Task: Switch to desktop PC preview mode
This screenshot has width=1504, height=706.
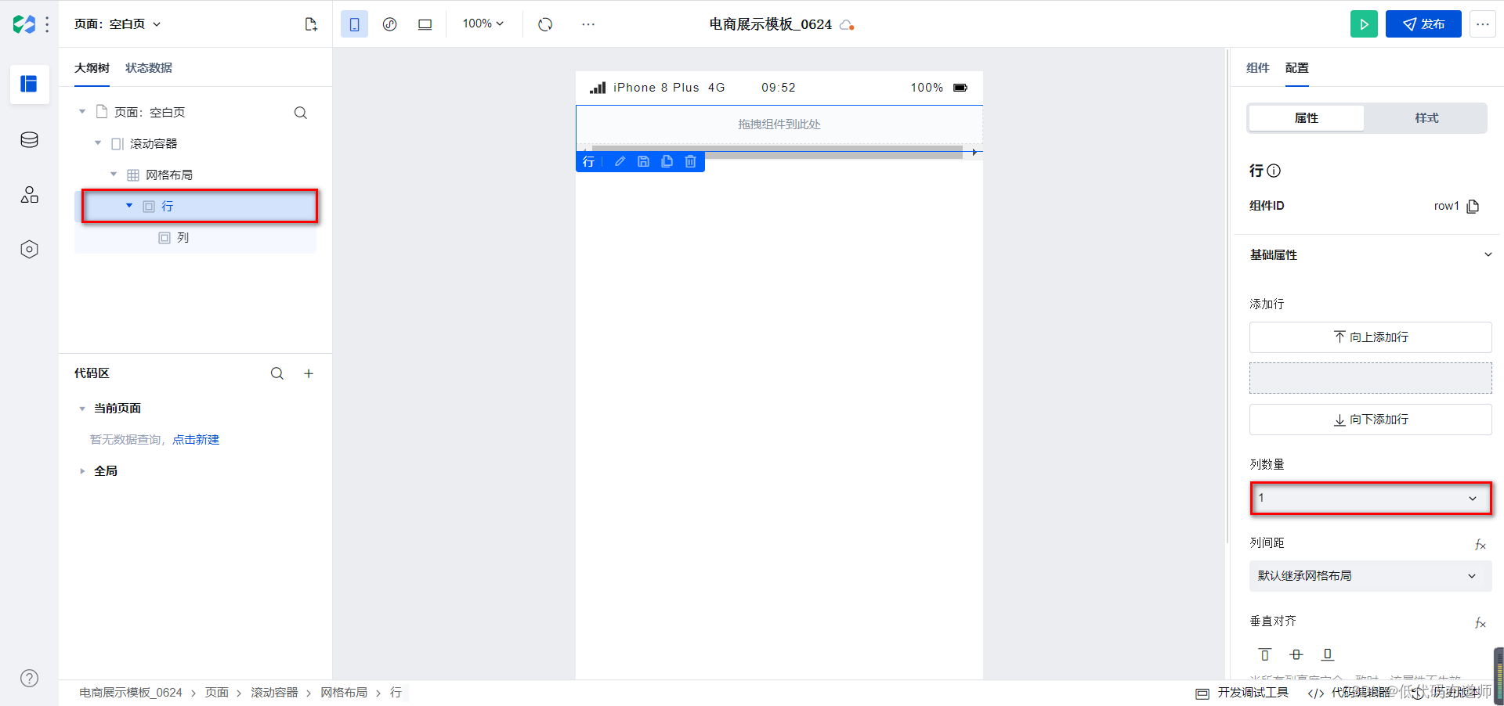Action: pos(425,24)
